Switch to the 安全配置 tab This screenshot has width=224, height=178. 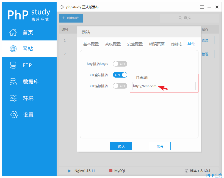135,44
